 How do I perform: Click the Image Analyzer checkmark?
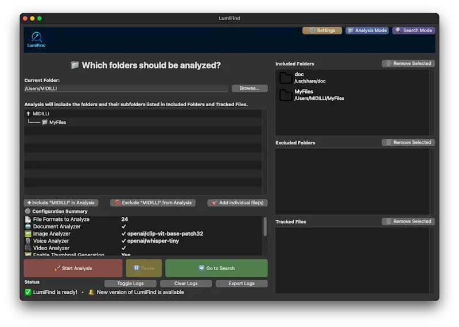(123, 233)
